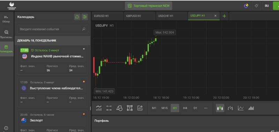The image size is (279, 132).
Task: Click the search magnifier in event field
Action: (84, 29)
